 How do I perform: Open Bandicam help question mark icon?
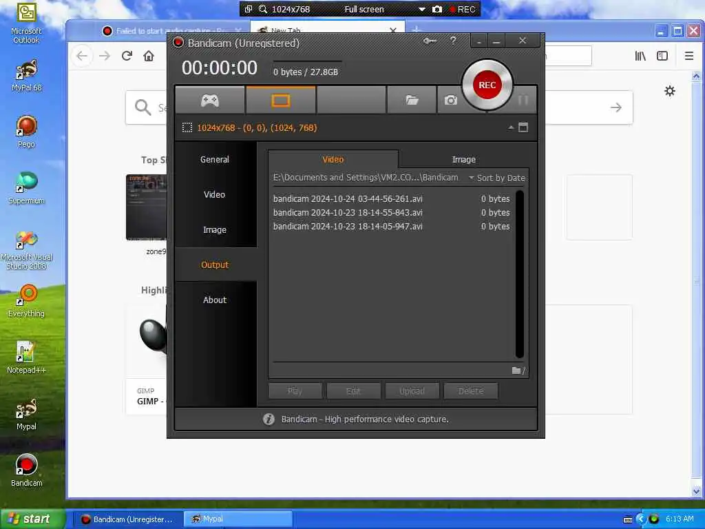pos(453,41)
